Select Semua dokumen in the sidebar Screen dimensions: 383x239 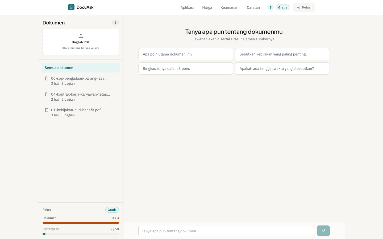[x=81, y=68]
